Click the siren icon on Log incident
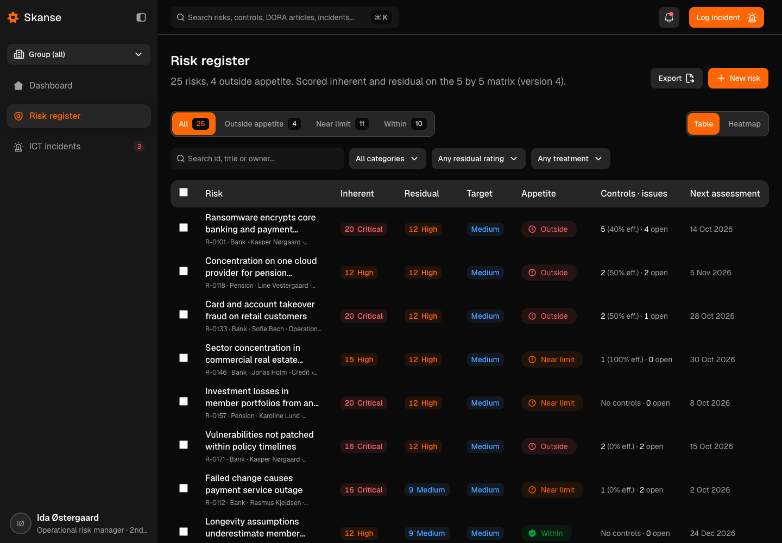 752,17
